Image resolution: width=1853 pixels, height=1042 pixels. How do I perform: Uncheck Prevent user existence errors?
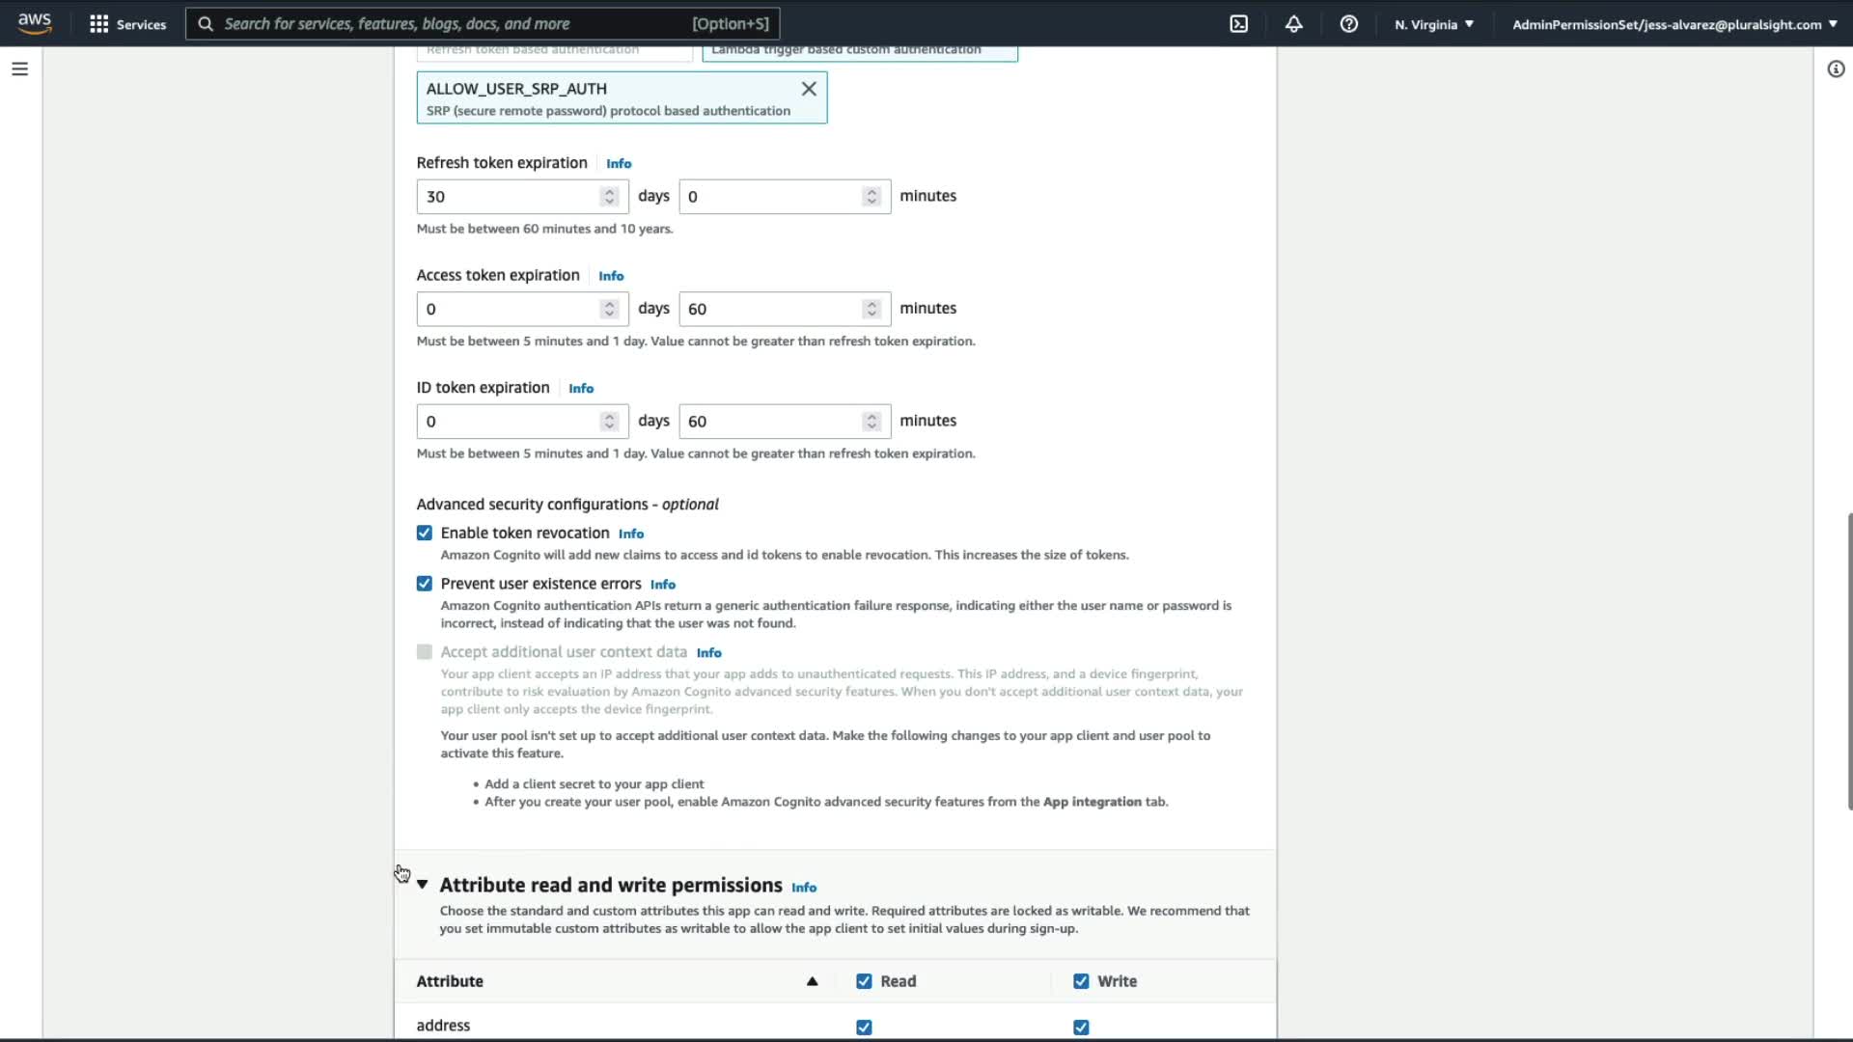click(425, 585)
